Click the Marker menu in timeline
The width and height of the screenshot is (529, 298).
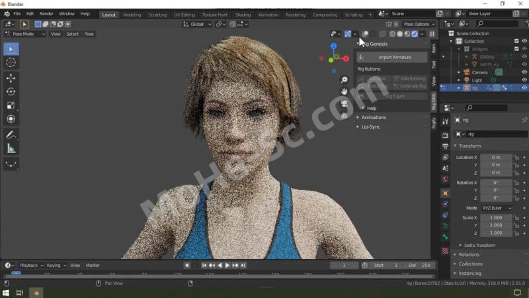[x=93, y=266]
